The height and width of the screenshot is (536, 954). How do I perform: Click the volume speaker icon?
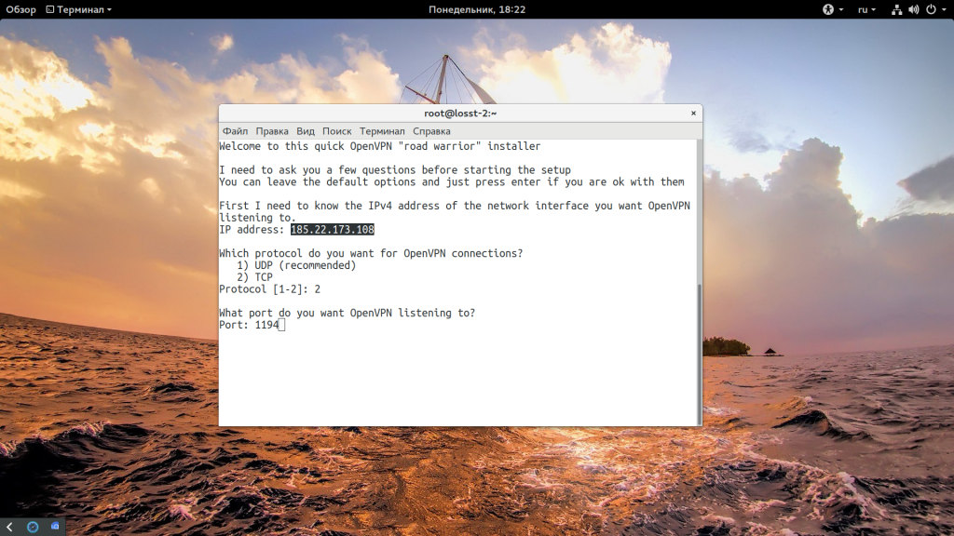[x=913, y=9]
